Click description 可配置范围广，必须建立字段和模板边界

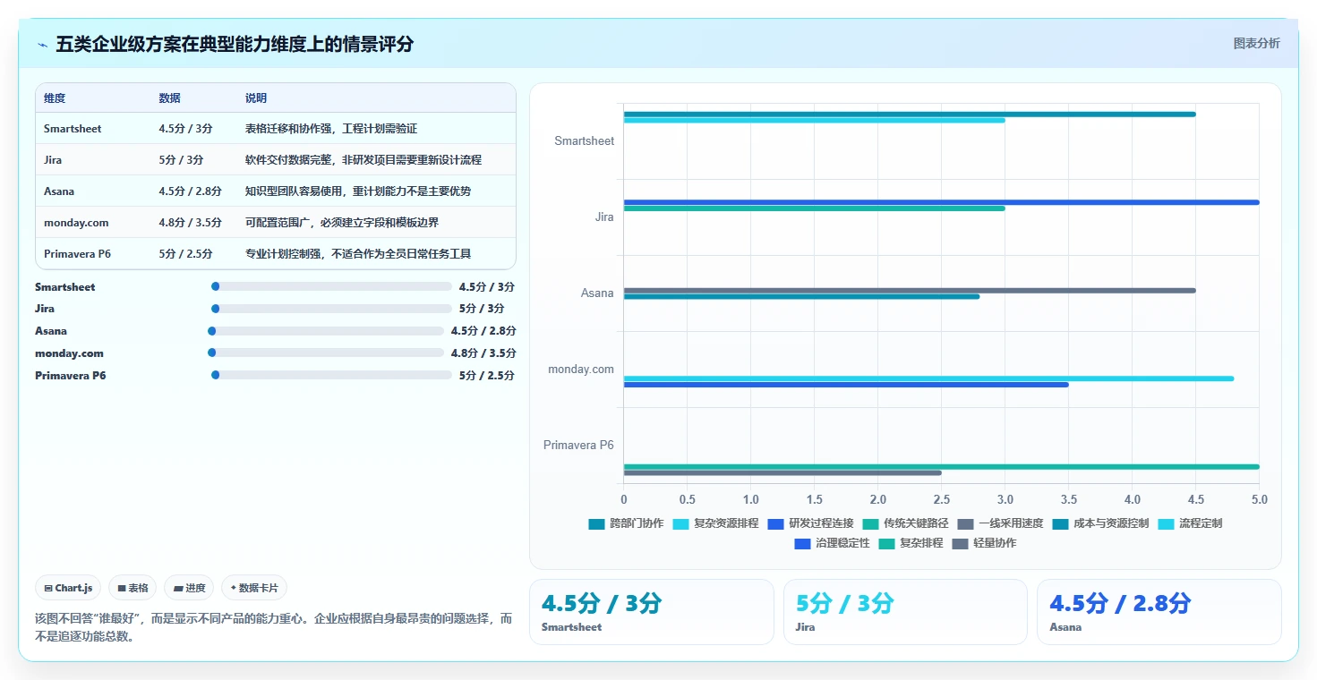pyautogui.click(x=342, y=223)
